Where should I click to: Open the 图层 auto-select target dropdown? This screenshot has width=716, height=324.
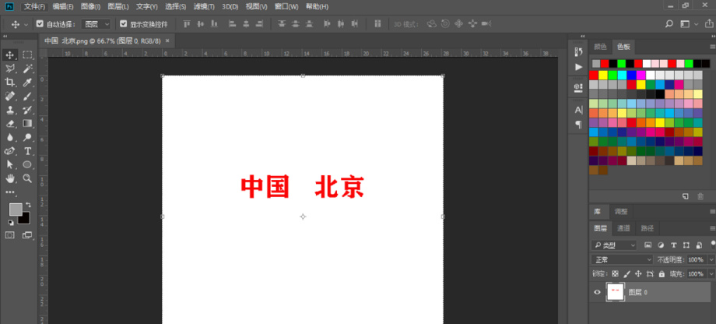click(96, 24)
